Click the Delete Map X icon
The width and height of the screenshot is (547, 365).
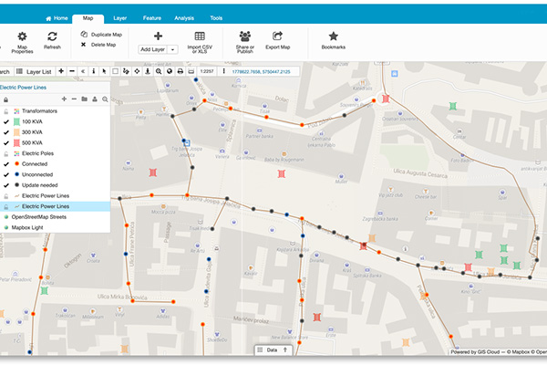83,45
